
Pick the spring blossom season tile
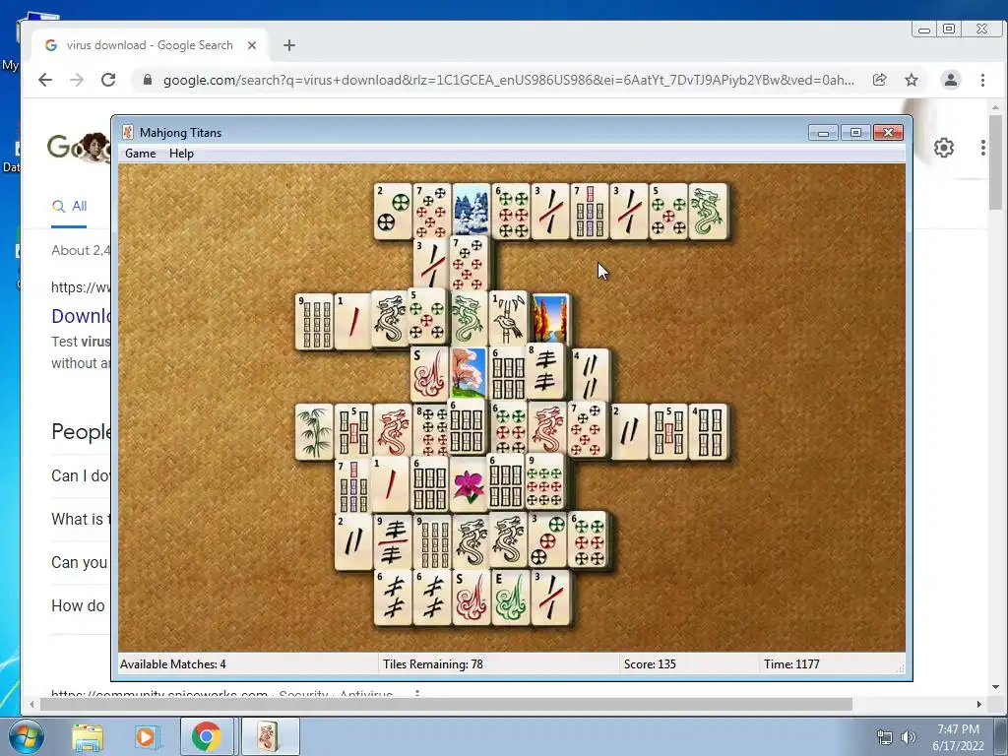pyautogui.click(x=469, y=373)
